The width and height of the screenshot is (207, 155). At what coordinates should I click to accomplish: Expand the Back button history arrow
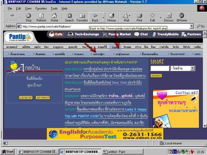click(103, 18)
